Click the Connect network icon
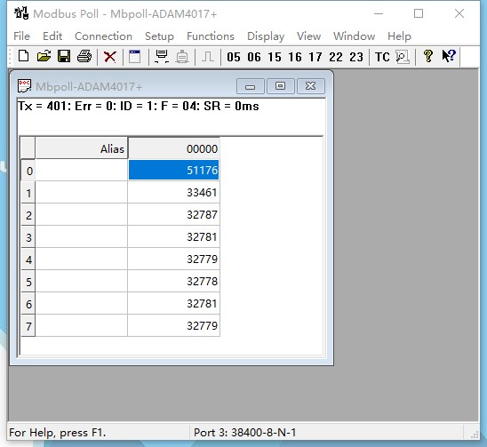 tap(162, 57)
